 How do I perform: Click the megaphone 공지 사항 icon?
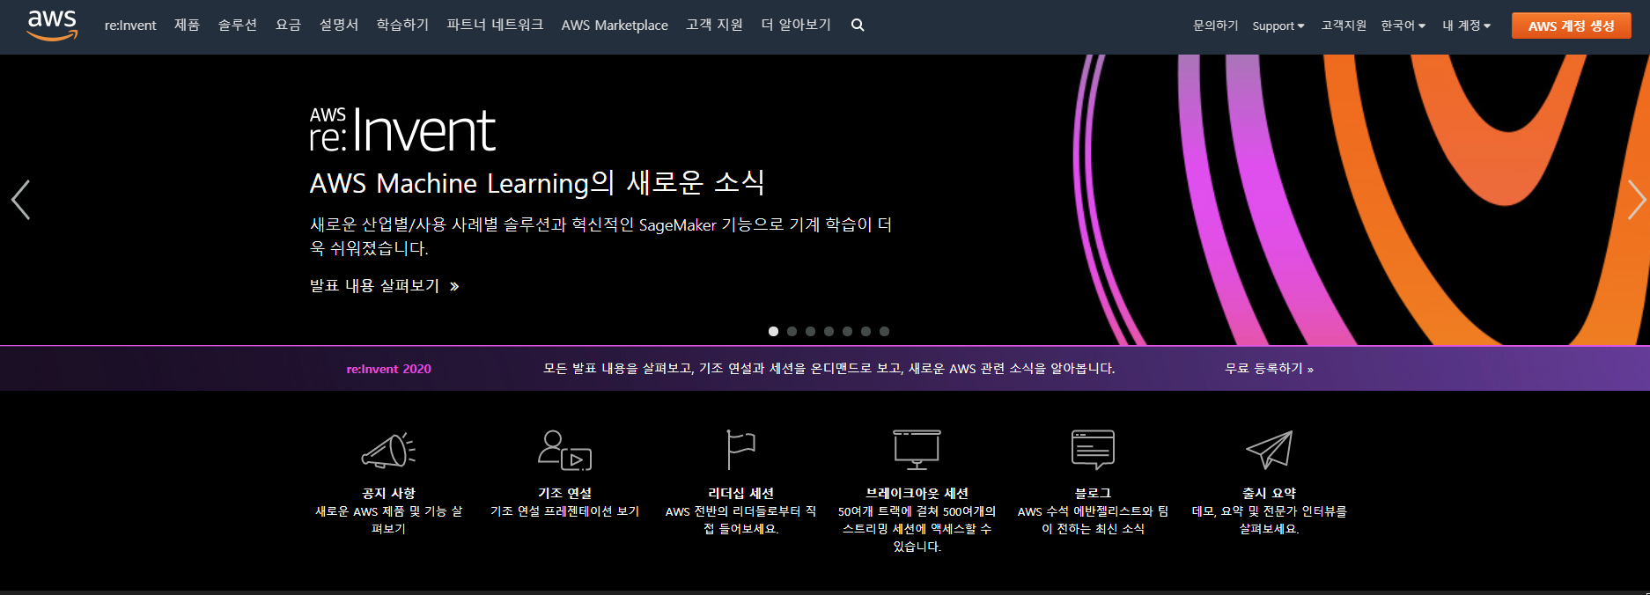pyautogui.click(x=388, y=450)
